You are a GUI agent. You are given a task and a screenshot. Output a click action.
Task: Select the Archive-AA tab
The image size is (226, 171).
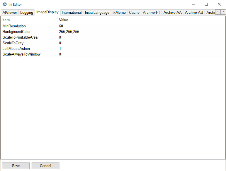(x=172, y=13)
